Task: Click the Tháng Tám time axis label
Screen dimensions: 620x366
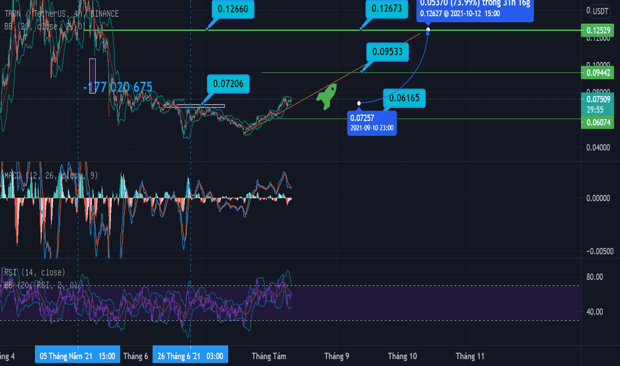Action: pyautogui.click(x=269, y=357)
